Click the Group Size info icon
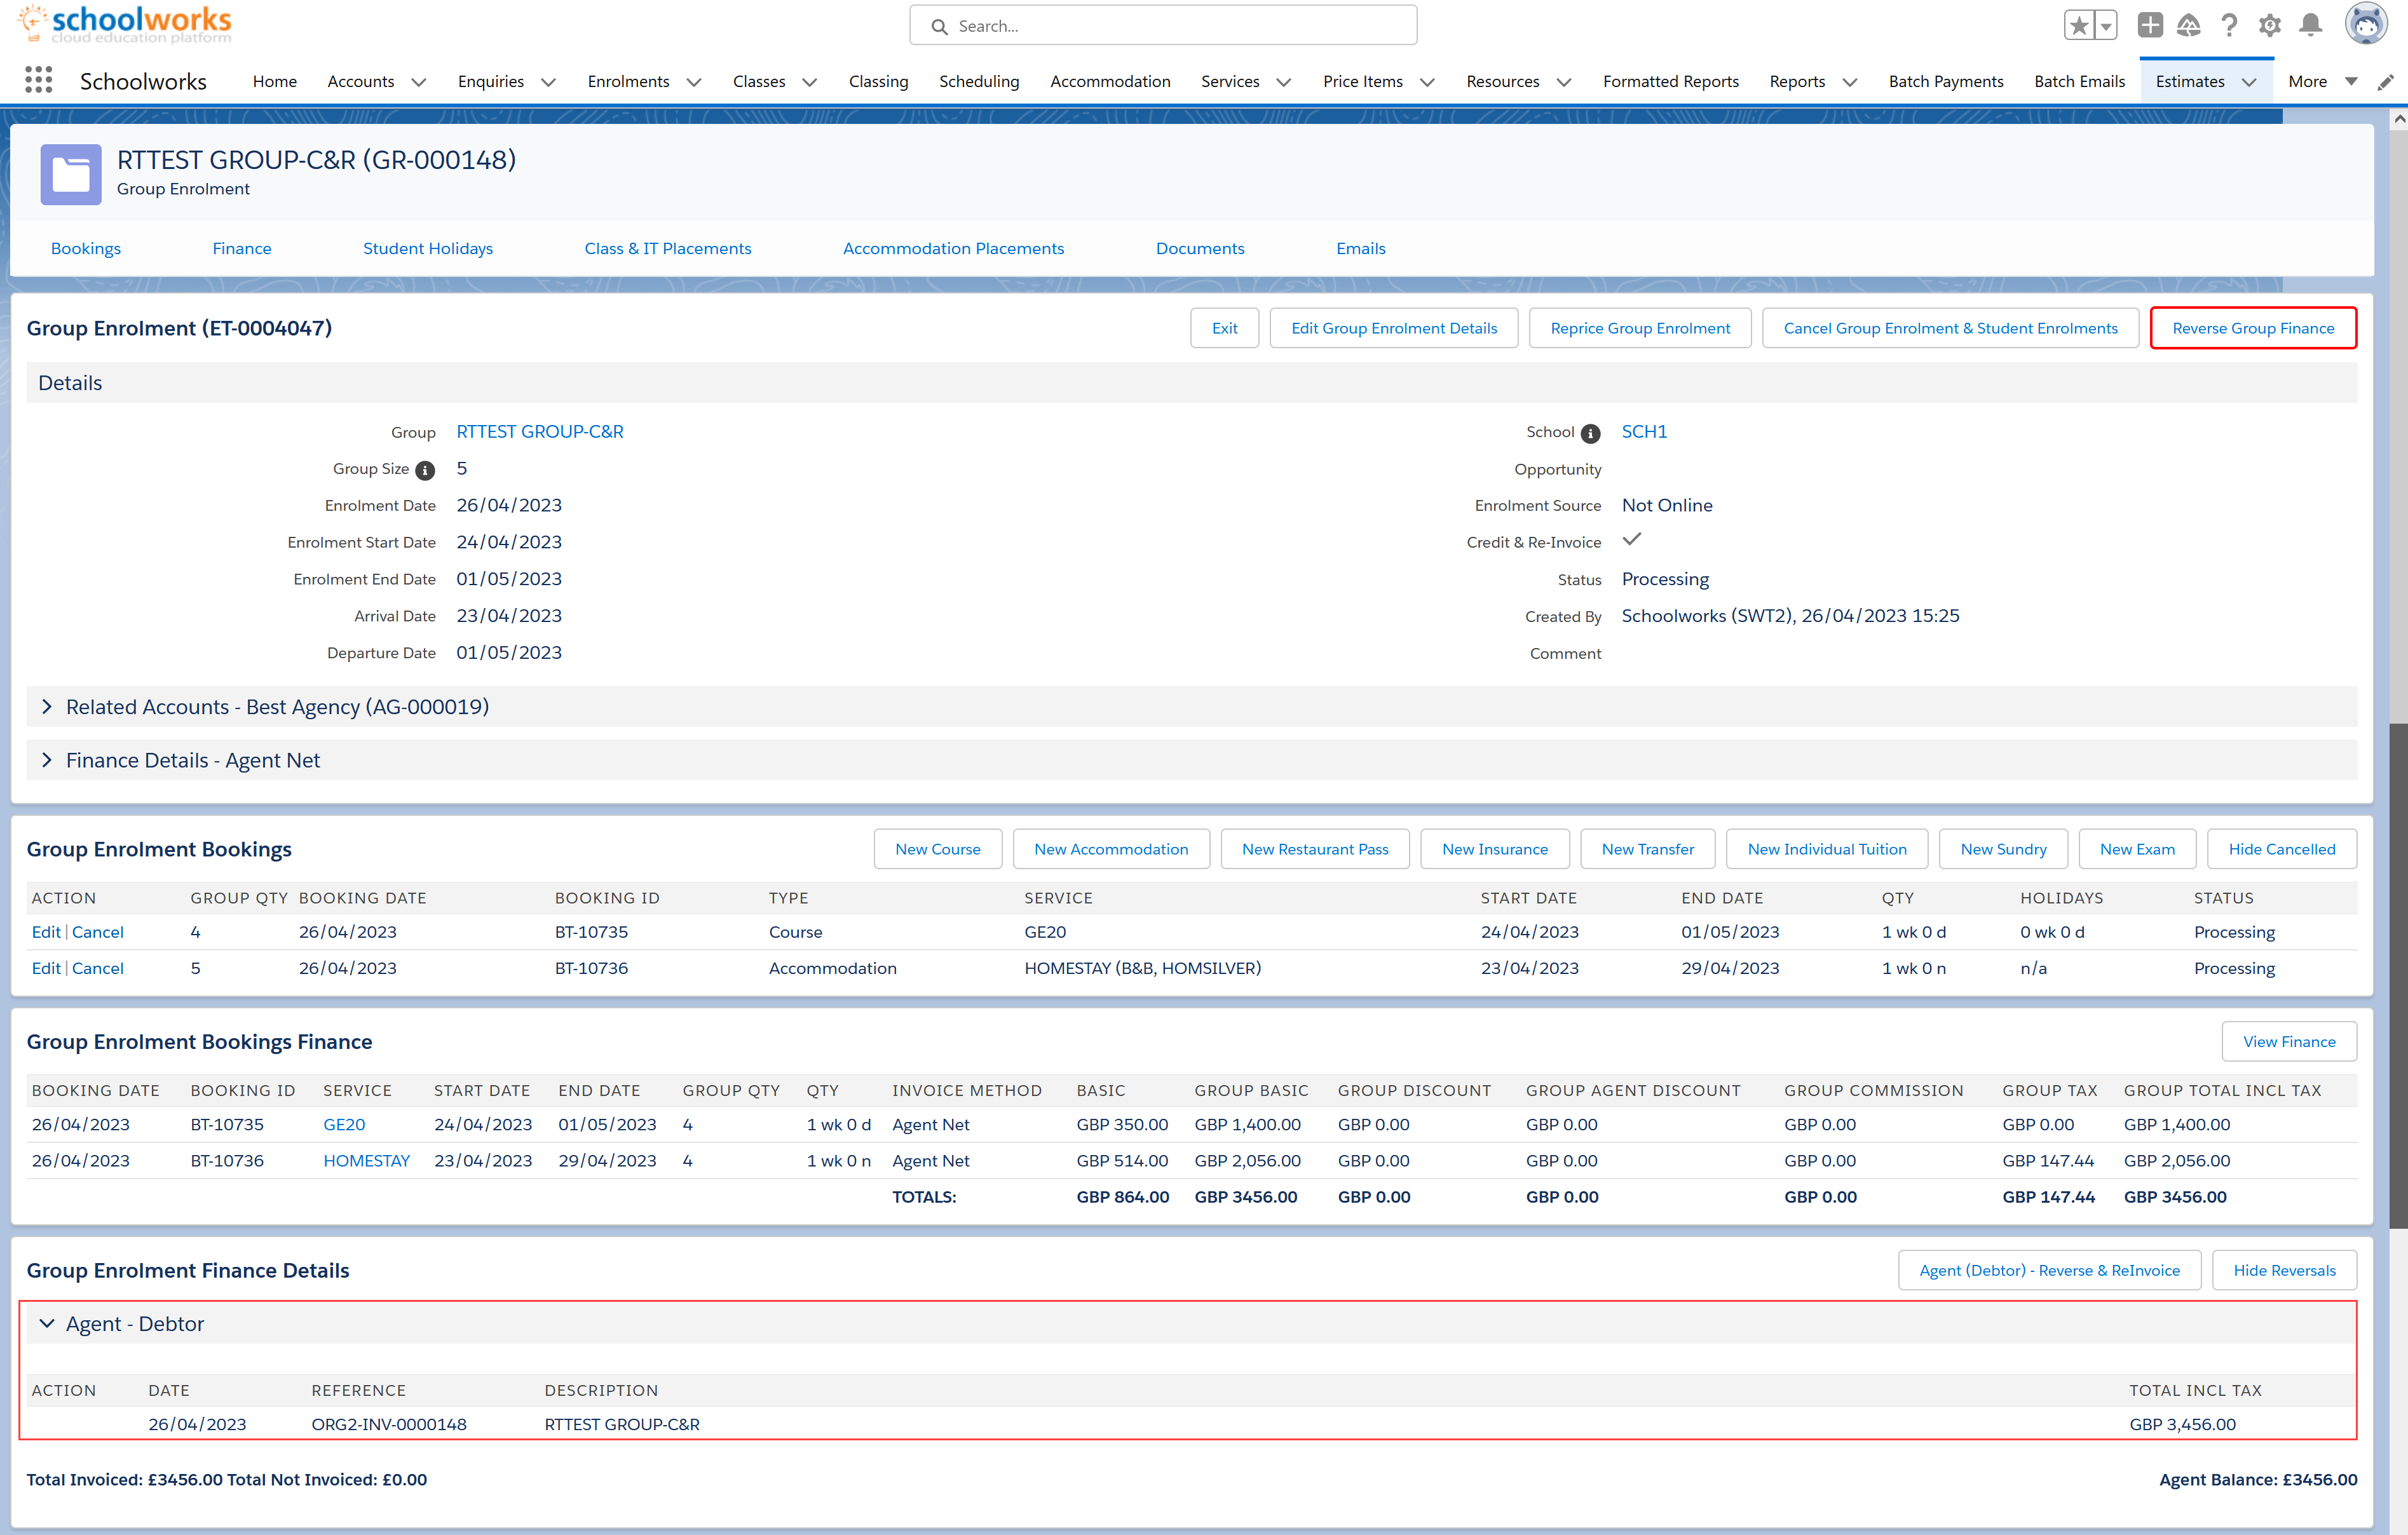This screenshot has height=1535, width=2408. (425, 470)
